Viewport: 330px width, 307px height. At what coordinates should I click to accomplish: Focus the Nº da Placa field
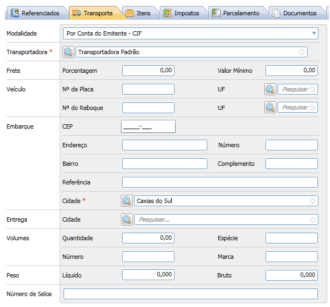point(148,89)
